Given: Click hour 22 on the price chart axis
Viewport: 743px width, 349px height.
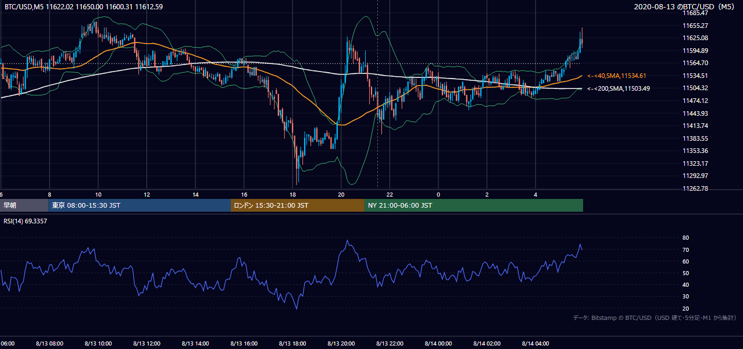Looking at the screenshot, I should [390, 194].
